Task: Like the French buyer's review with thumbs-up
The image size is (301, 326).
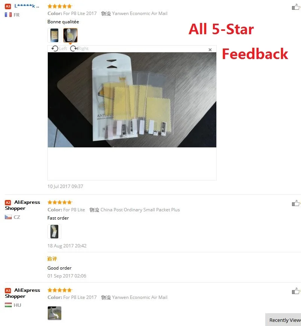Action: 296,7
